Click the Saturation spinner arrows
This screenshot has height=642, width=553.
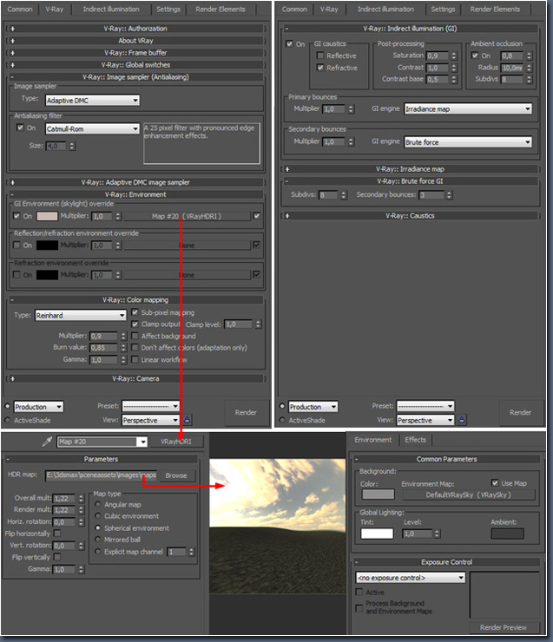[452, 56]
